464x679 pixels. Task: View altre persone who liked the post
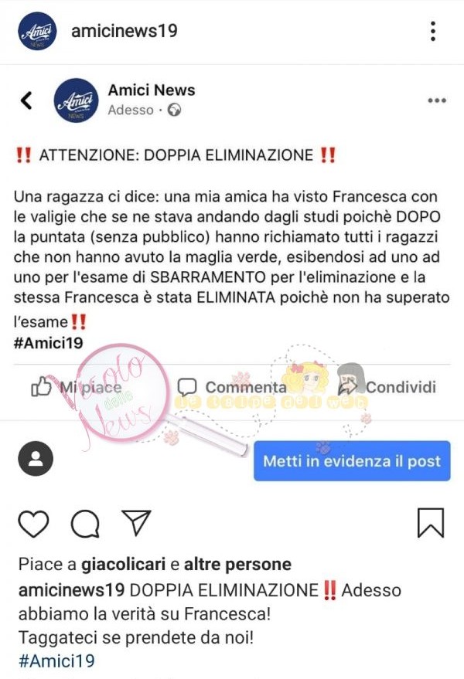coord(237,564)
